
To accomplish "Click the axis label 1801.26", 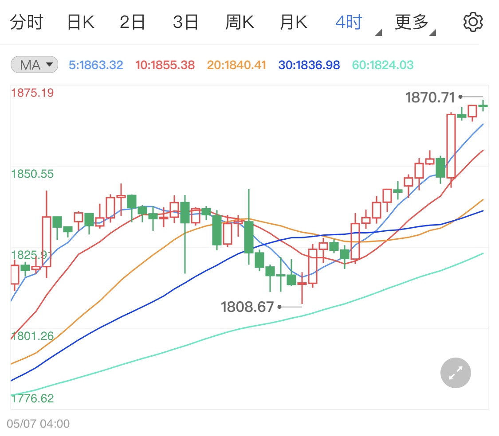I will pos(32,336).
